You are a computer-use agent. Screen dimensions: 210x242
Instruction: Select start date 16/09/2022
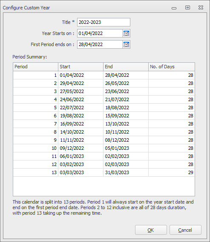click(x=81, y=124)
